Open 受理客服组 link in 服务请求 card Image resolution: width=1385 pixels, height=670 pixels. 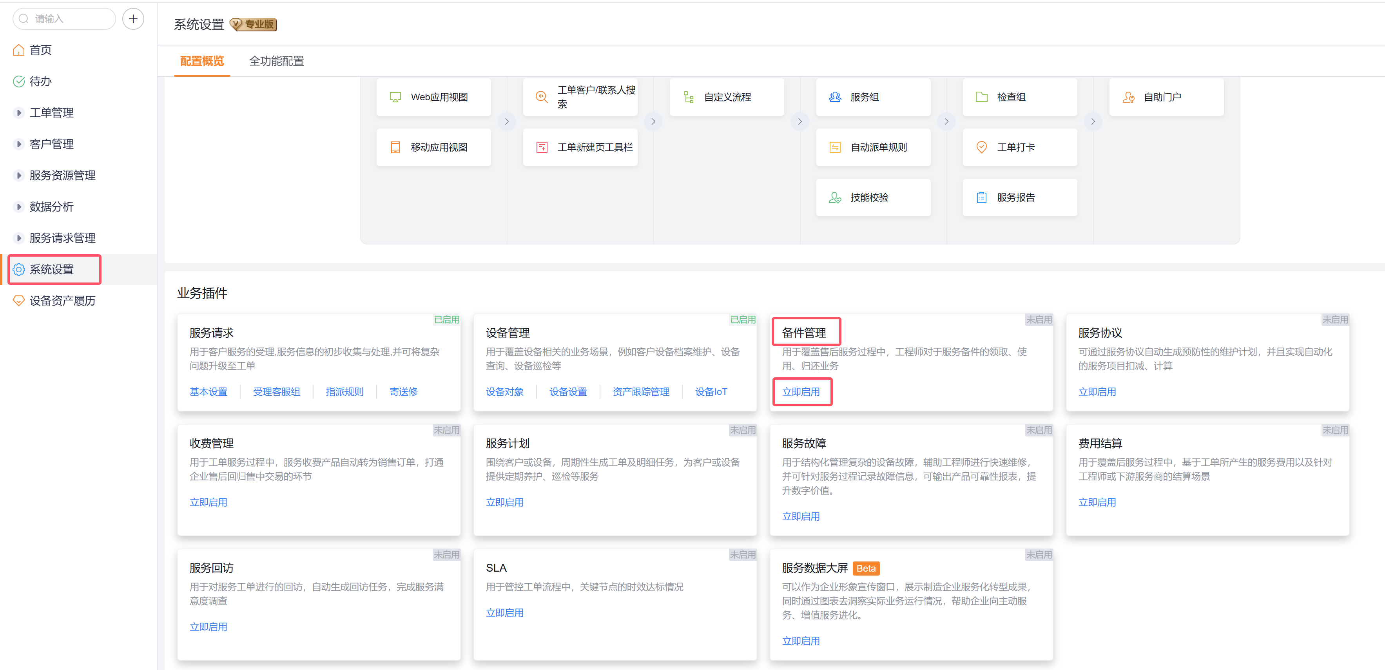tap(276, 392)
